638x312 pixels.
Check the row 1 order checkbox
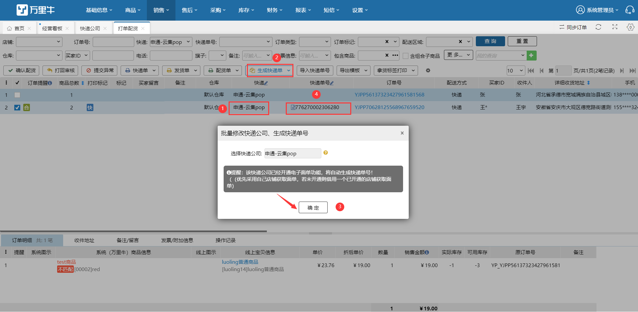(17, 95)
